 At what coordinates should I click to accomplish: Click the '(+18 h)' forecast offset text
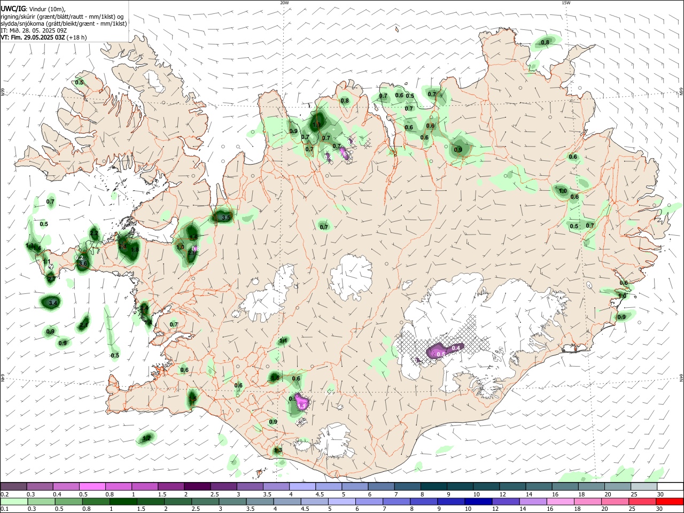pos(77,37)
